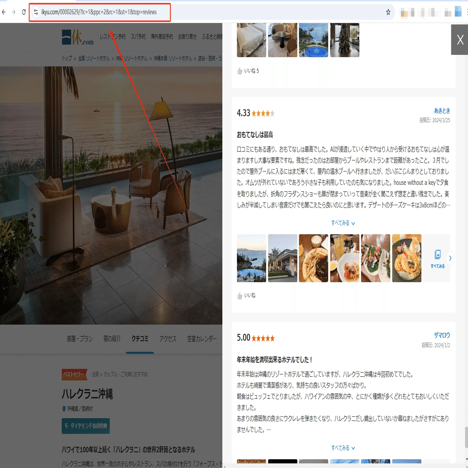Click the ベストセラー badge
The width and height of the screenshot is (468, 468).
74,374
